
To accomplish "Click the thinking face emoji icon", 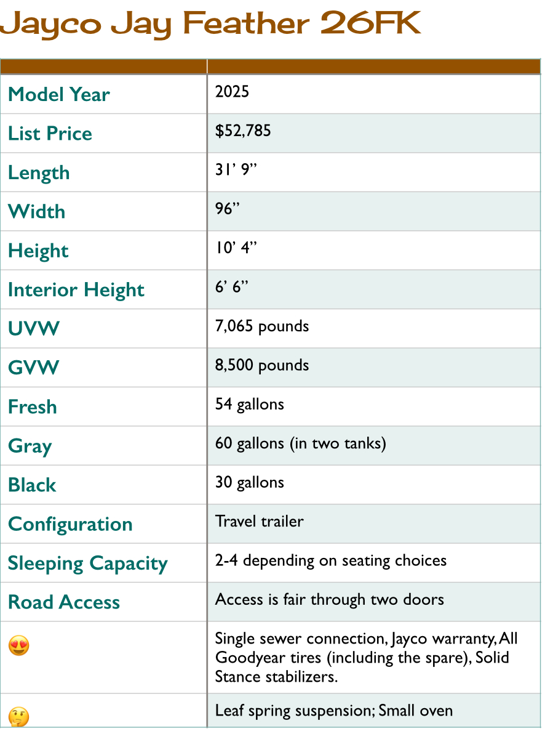I will click(x=19, y=717).
